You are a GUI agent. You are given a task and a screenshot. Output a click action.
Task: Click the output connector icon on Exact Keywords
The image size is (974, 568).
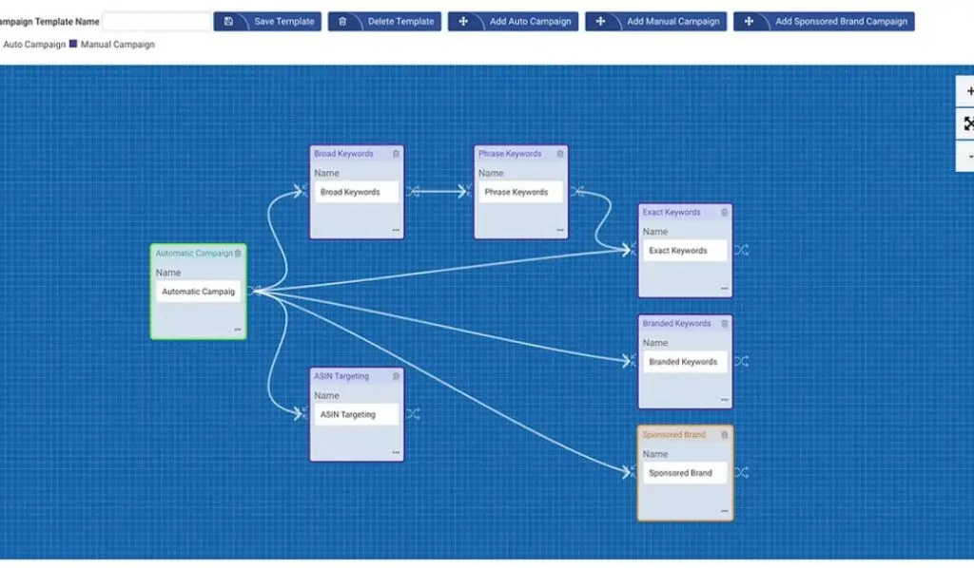[741, 251]
